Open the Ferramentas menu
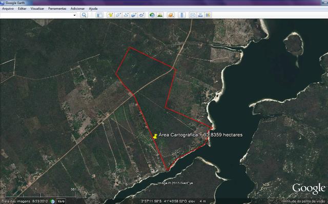Image resolution: width=328 pixels, height=204 pixels. 57,9
